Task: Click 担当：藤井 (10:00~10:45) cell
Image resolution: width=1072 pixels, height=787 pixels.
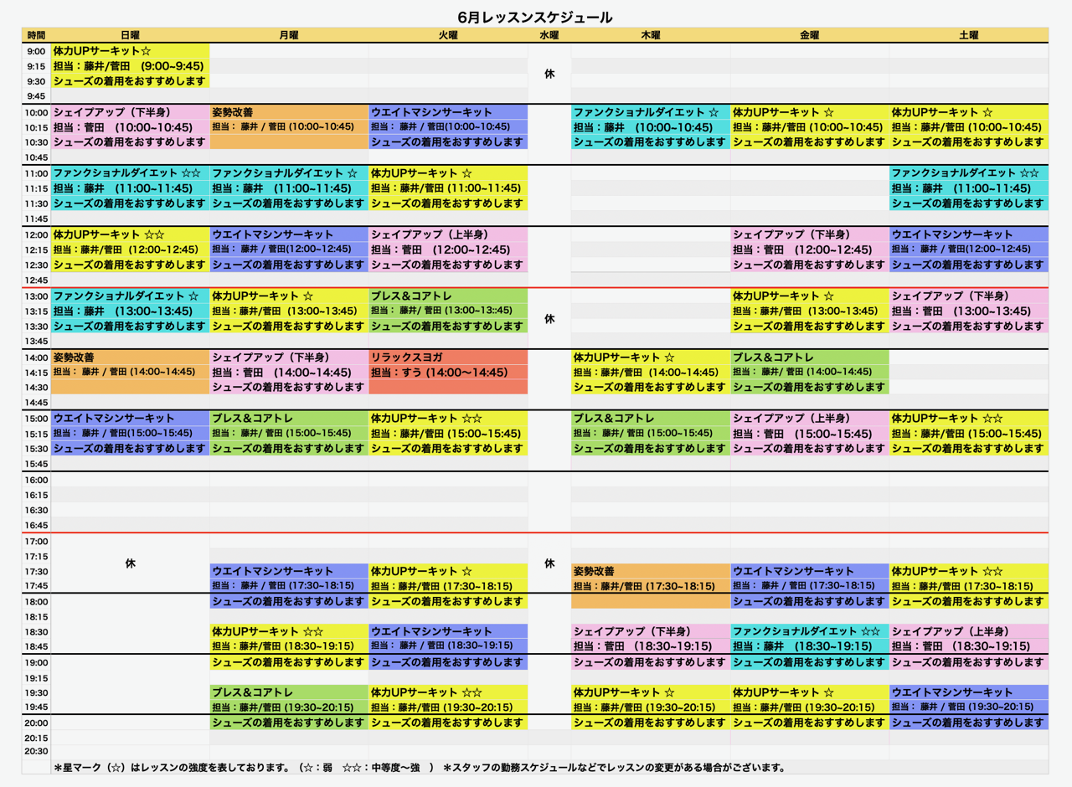Action: 651,127
